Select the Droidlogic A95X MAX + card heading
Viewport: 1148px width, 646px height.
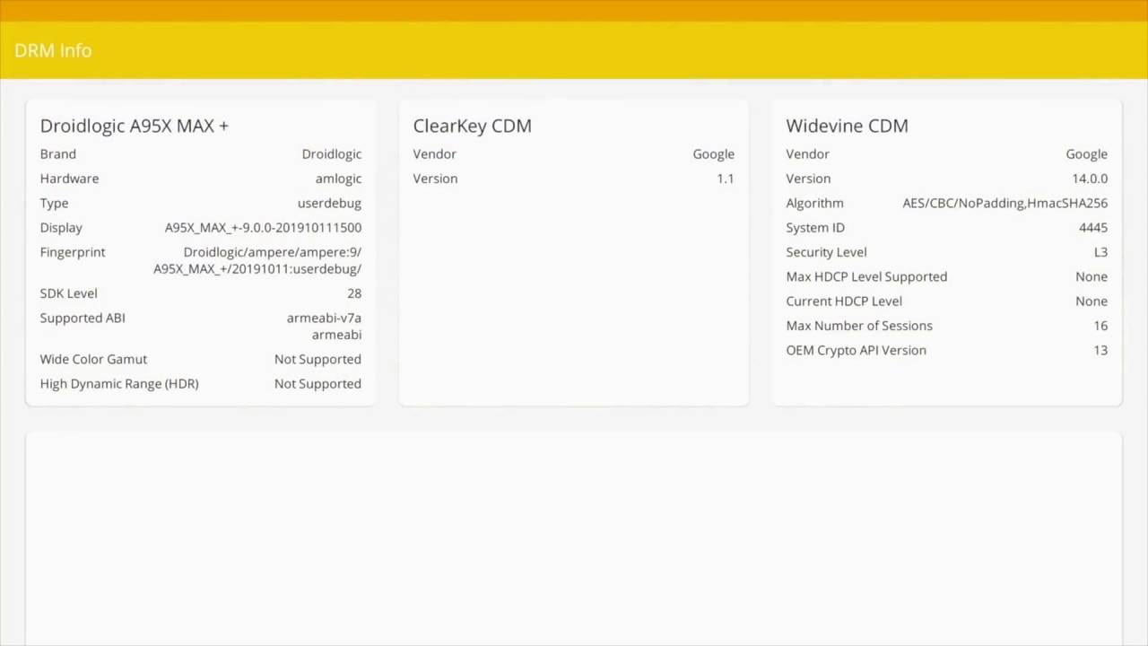click(135, 126)
